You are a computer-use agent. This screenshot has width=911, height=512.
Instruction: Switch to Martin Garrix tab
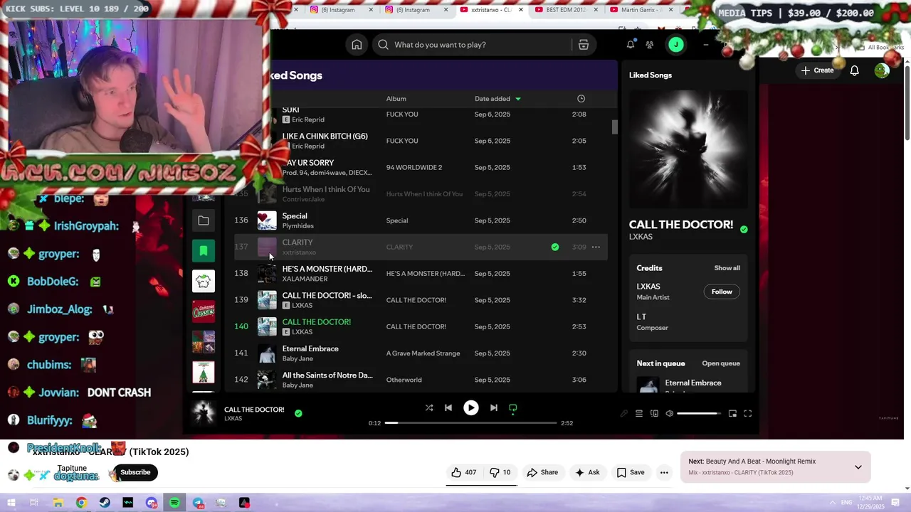click(x=641, y=10)
